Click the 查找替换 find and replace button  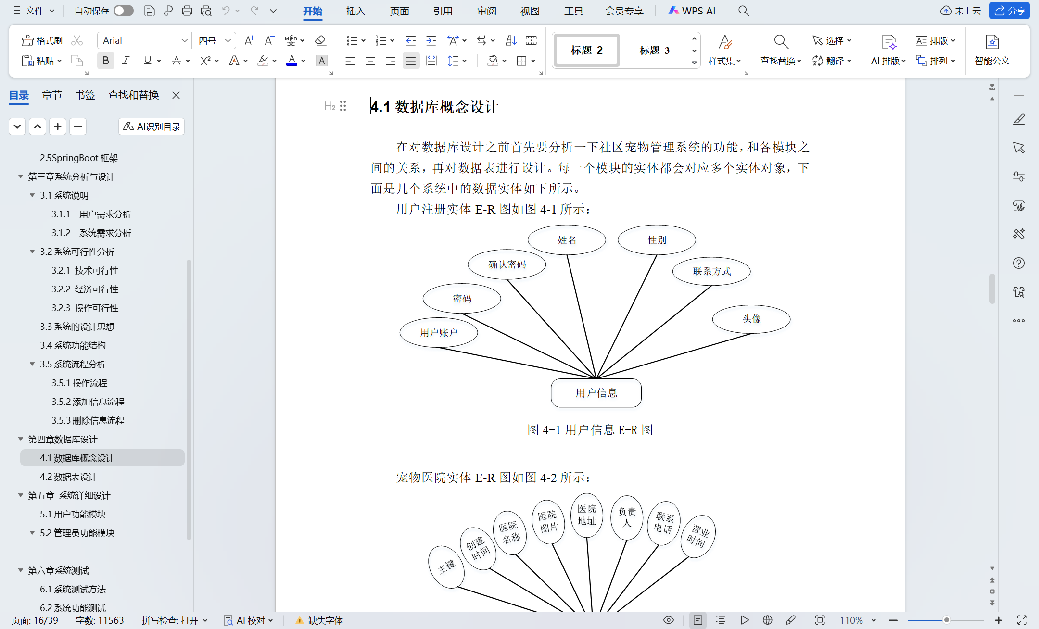pos(781,50)
